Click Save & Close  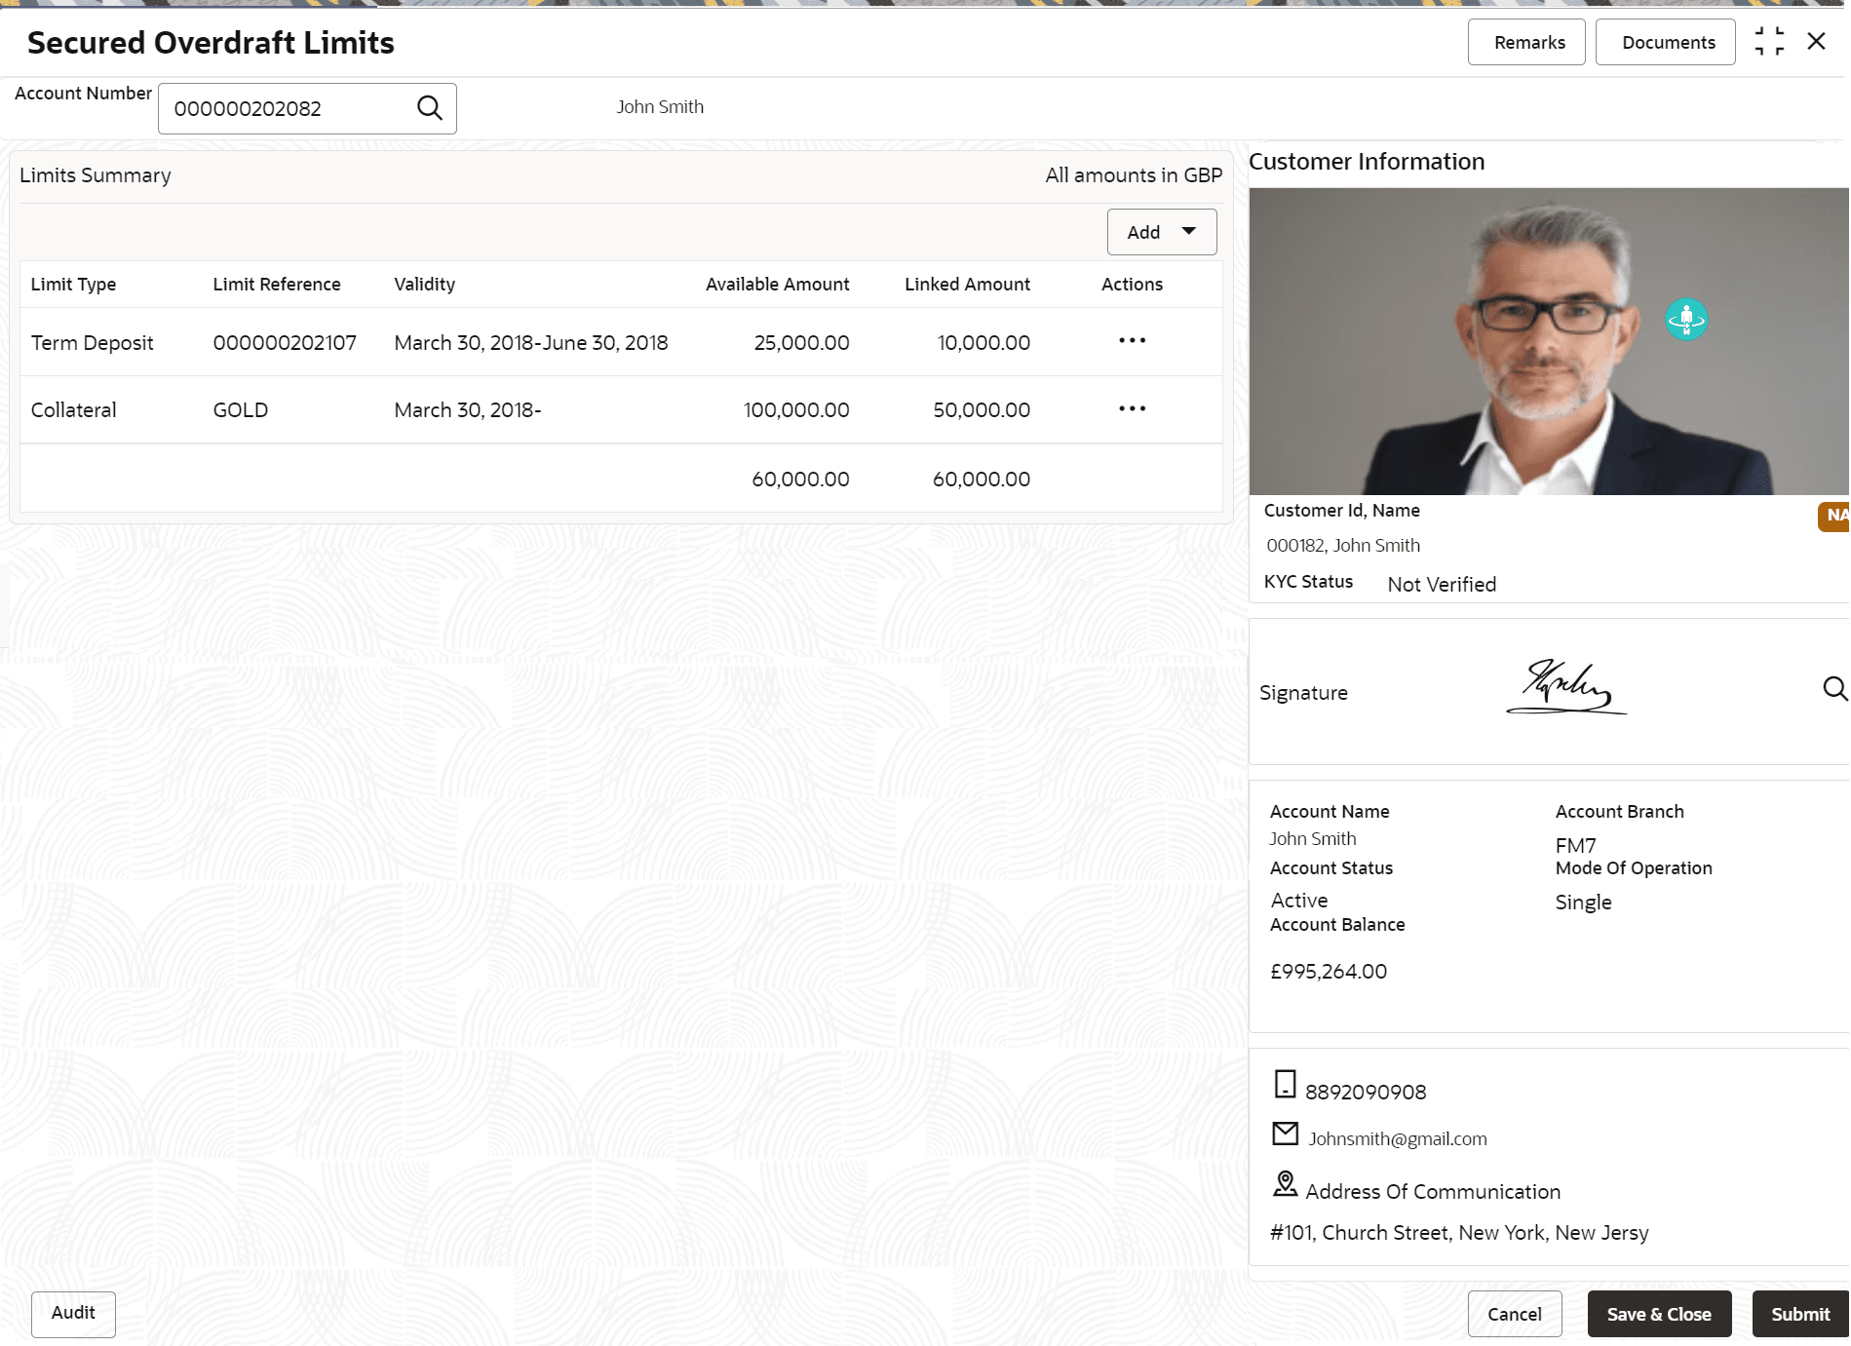click(1659, 1314)
